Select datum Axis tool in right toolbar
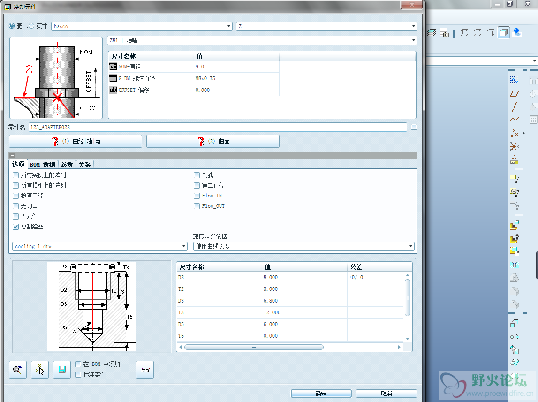538x402 pixels. click(514, 106)
